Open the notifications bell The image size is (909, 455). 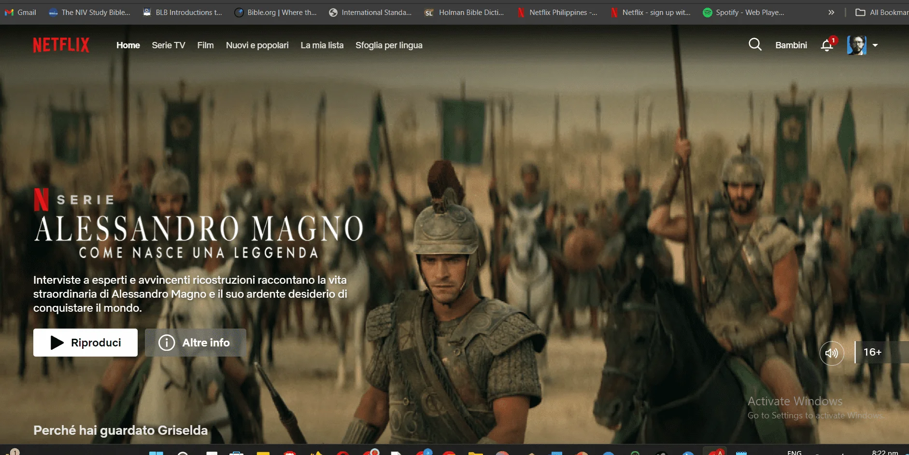[x=827, y=45]
